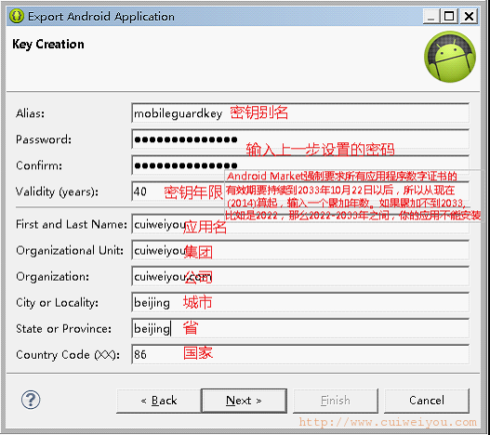This screenshot has height=435, width=490.
Task: Go Back to the previous page
Action: [159, 401]
